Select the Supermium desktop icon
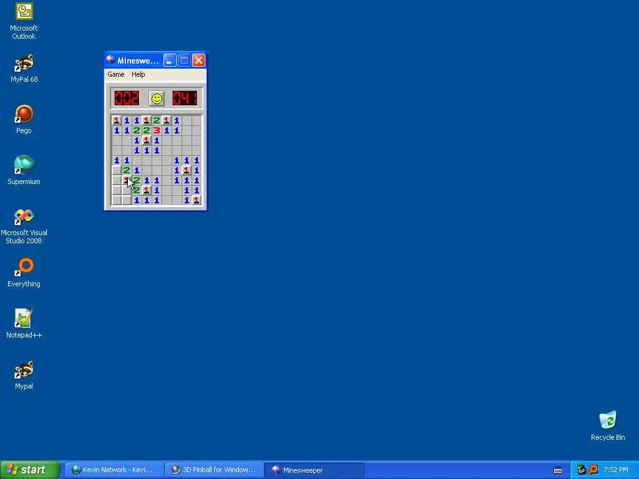This screenshot has width=639, height=479. (x=24, y=170)
